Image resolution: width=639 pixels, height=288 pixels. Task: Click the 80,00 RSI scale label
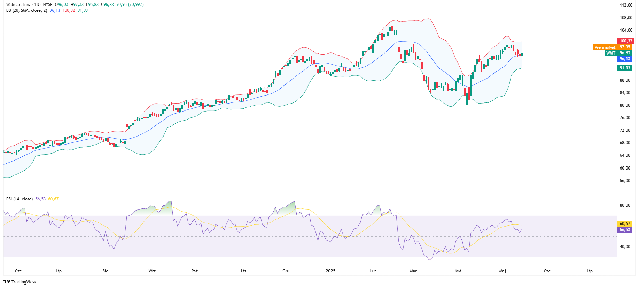click(625, 205)
